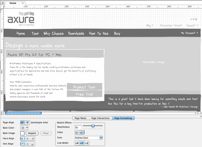
Task: Select the full color sketch option
Action: pyautogui.click(x=77, y=132)
